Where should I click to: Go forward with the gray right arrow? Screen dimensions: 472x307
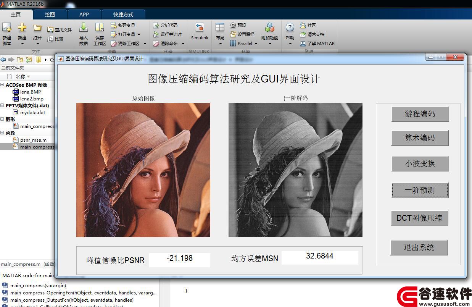click(11, 60)
